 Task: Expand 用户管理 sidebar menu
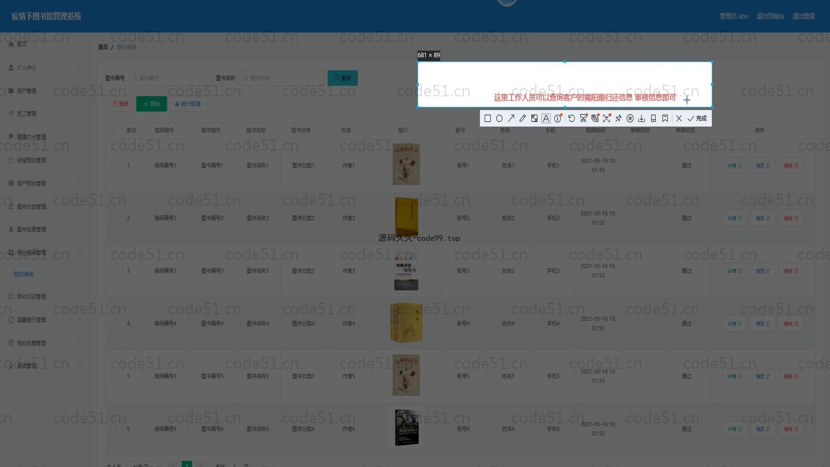click(x=45, y=91)
